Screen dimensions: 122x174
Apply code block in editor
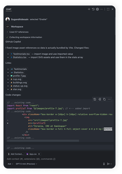95,99
